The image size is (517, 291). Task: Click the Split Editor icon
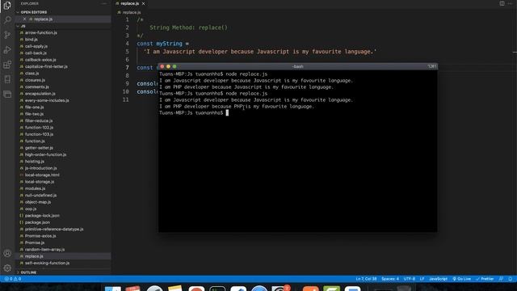(502, 3)
